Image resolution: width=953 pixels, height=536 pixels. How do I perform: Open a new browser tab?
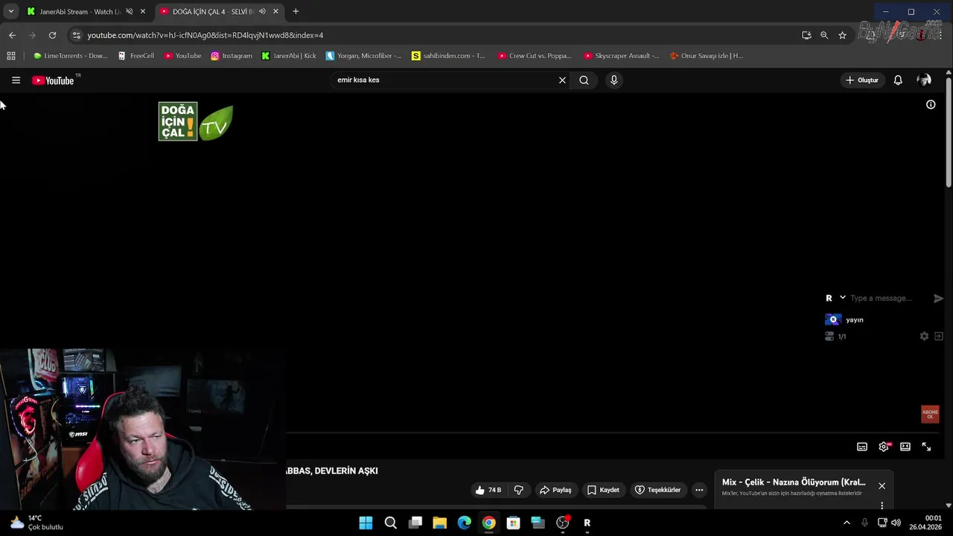pyautogui.click(x=296, y=12)
